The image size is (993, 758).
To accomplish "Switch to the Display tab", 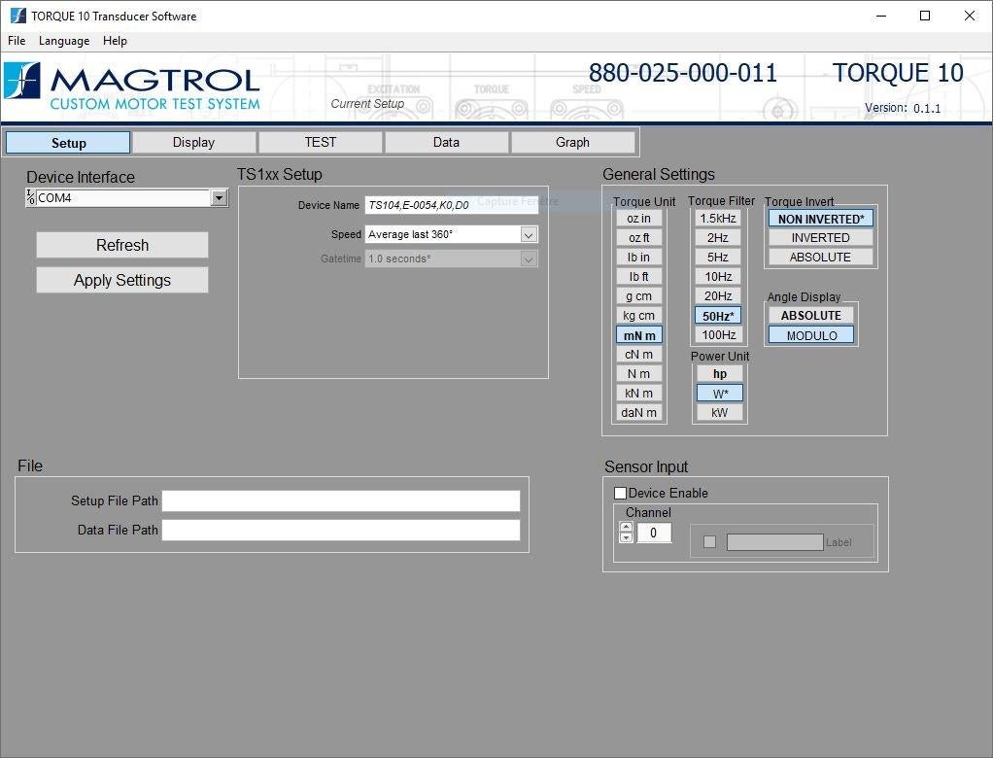I will click(x=193, y=143).
